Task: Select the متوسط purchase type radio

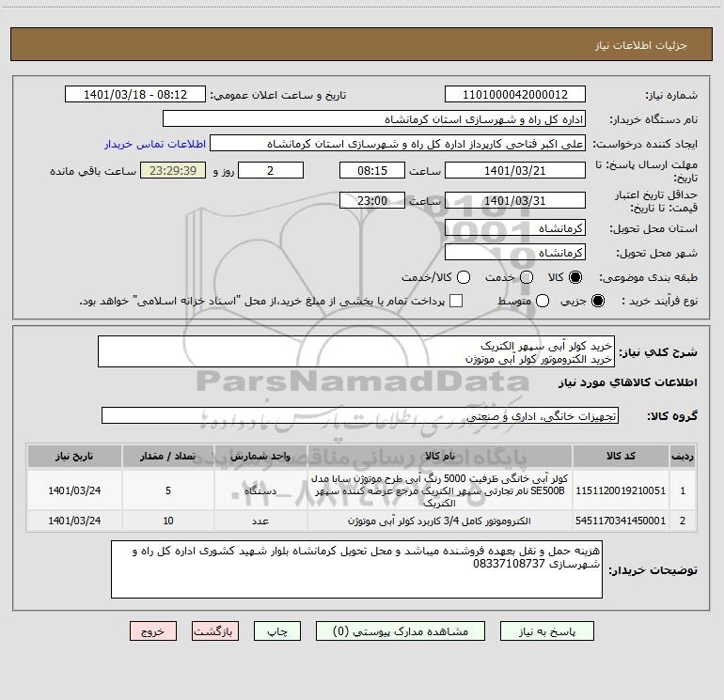Action: (543, 301)
